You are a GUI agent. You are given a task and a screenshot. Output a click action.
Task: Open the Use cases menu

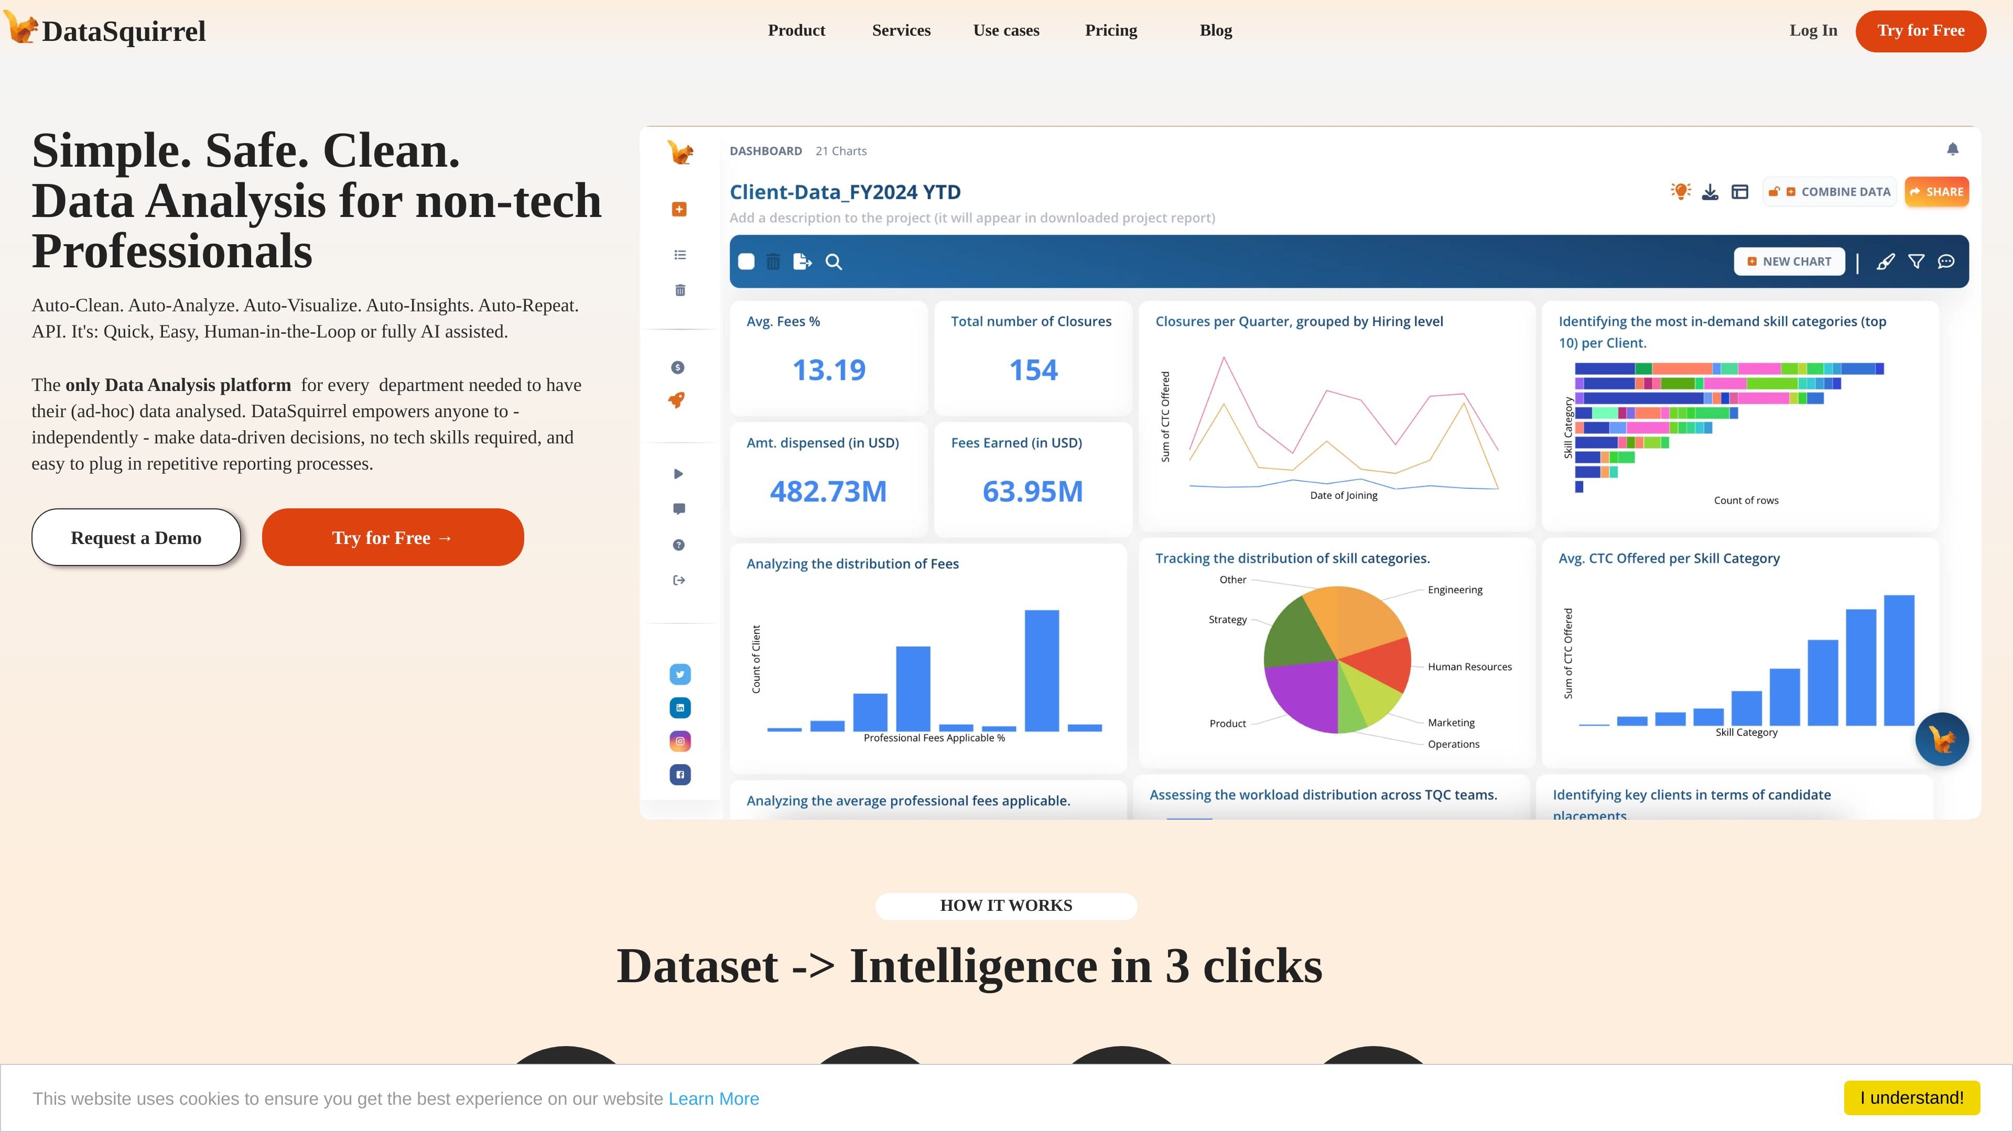click(x=1006, y=30)
